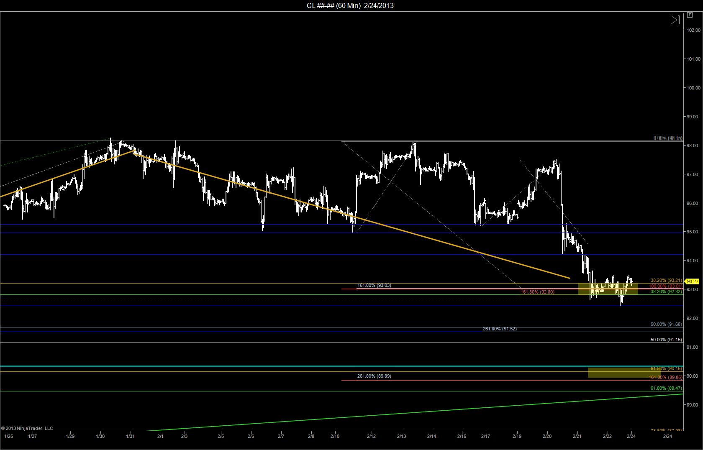Click the 2/1 date label on time axis

click(x=161, y=436)
